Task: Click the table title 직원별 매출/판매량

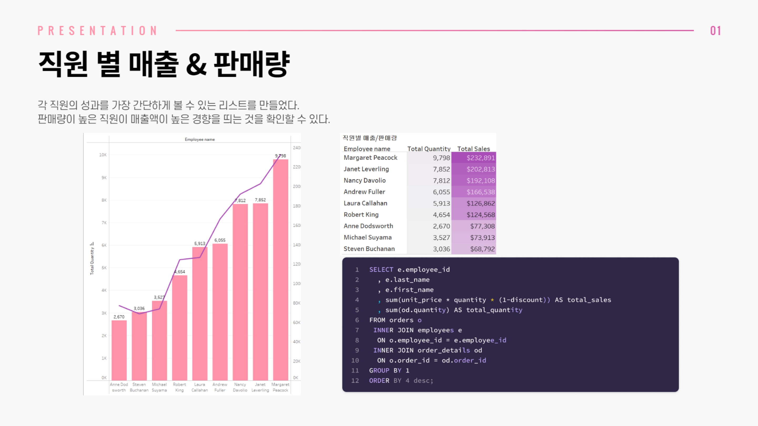Action: pyautogui.click(x=370, y=138)
